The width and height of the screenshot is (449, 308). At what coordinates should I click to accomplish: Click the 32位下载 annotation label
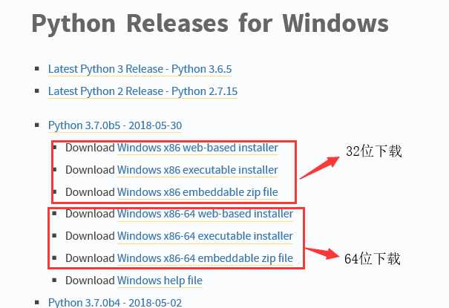point(374,151)
